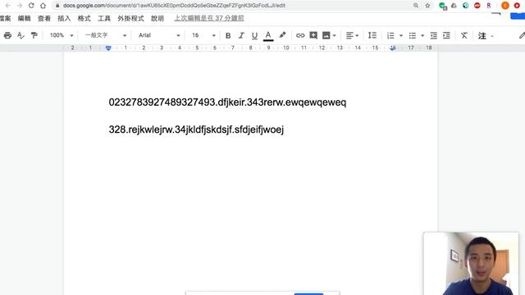525x295 pixels.
Task: Open the text color picker
Action: pos(268,35)
